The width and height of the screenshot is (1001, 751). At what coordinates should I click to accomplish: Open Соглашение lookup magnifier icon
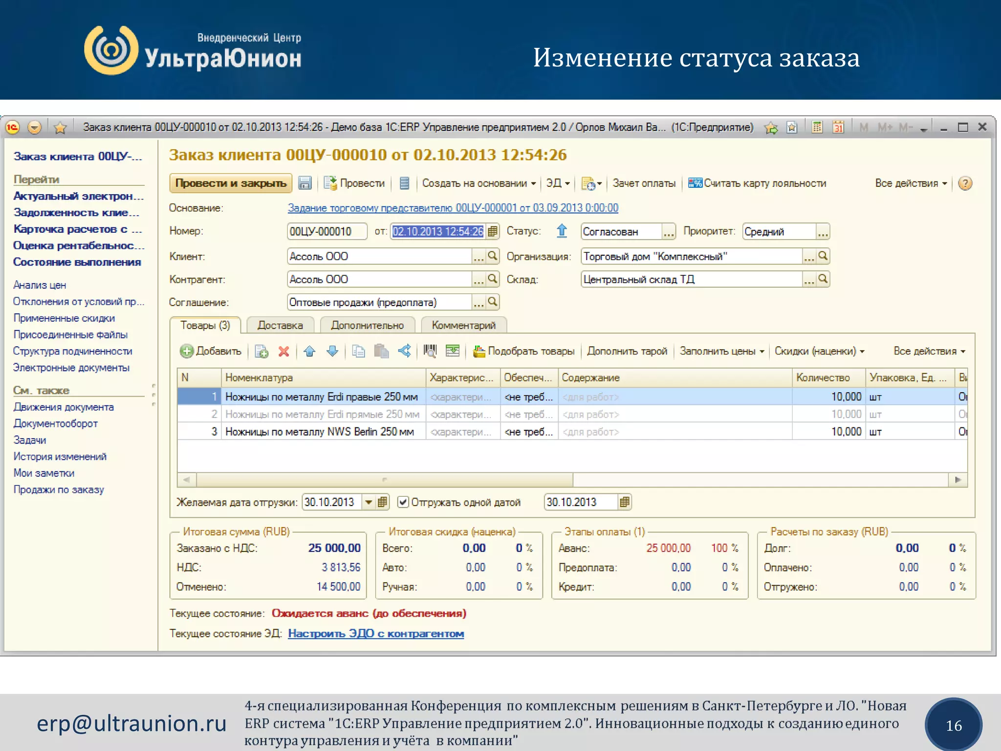click(493, 302)
